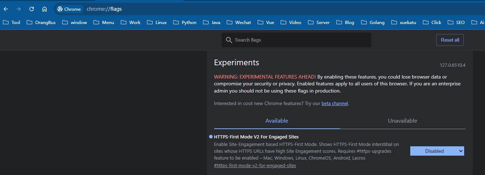
Task: Expand the HTTPS-First Mode Disabled dropdown
Action: tap(437, 151)
